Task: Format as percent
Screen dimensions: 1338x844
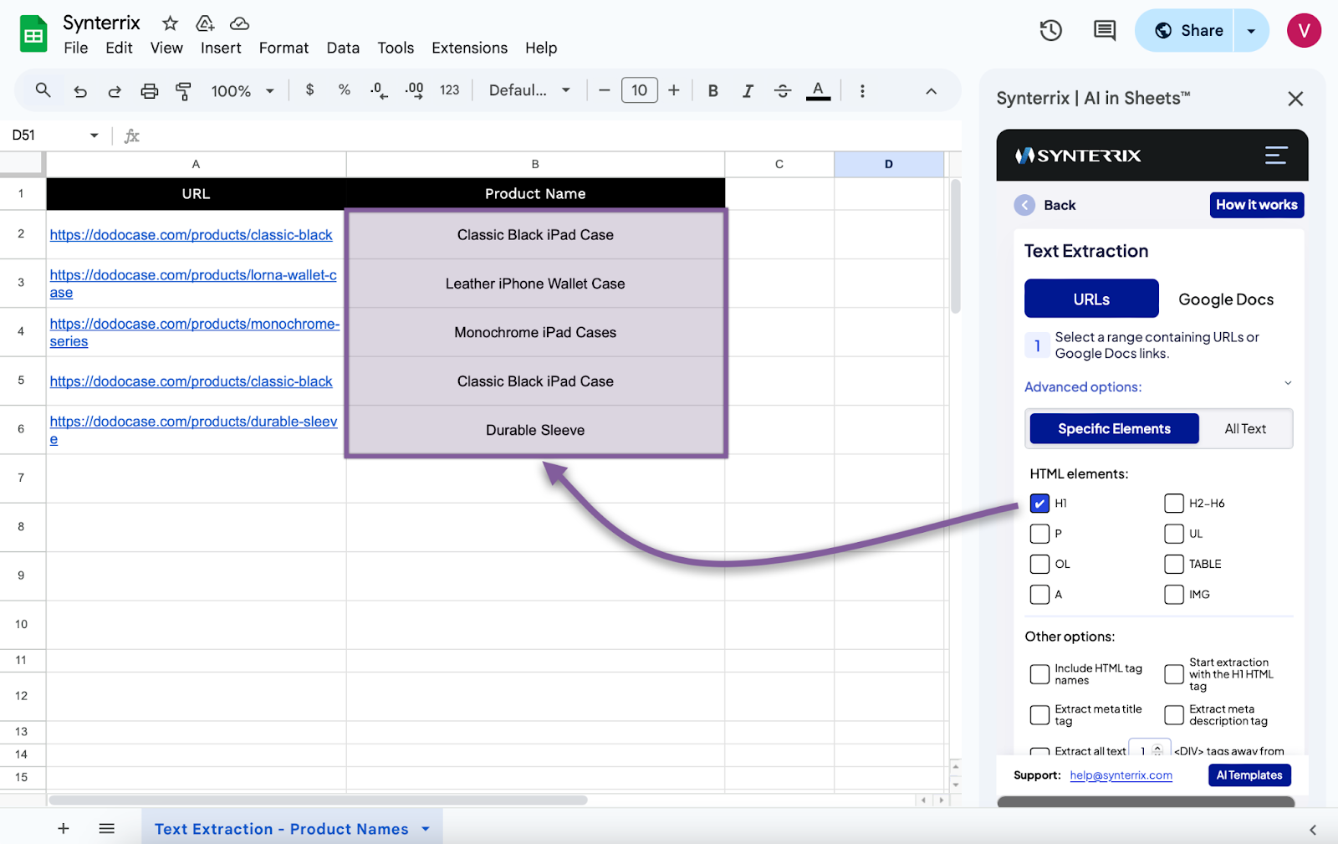Action: point(344,90)
